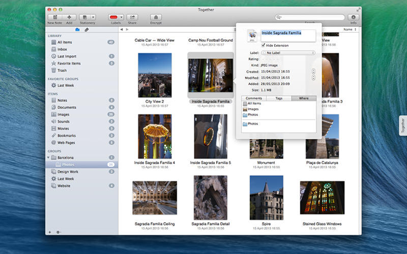Screen dimensions: 407x254
Task: Switch to the Comments tab
Action: 254,98
